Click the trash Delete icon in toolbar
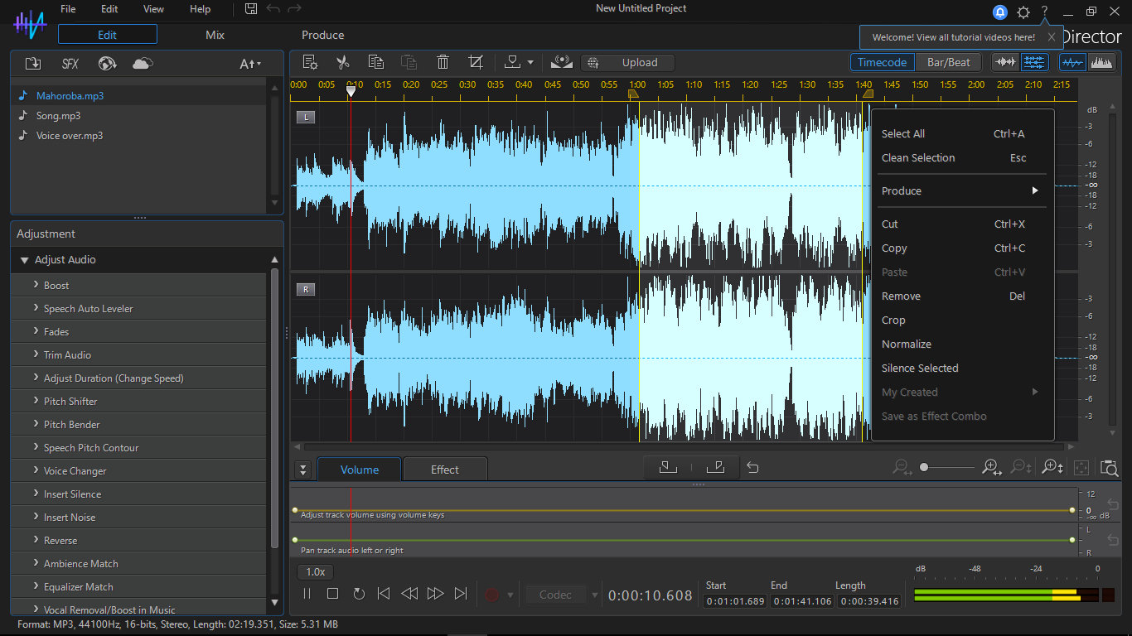The width and height of the screenshot is (1132, 636). 443,63
